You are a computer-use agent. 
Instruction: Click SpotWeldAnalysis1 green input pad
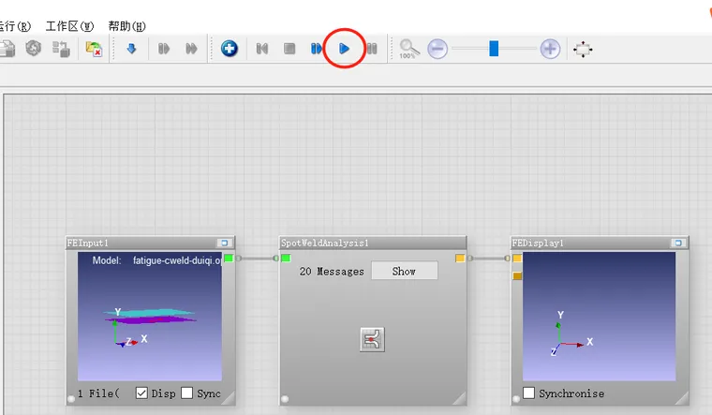click(286, 259)
